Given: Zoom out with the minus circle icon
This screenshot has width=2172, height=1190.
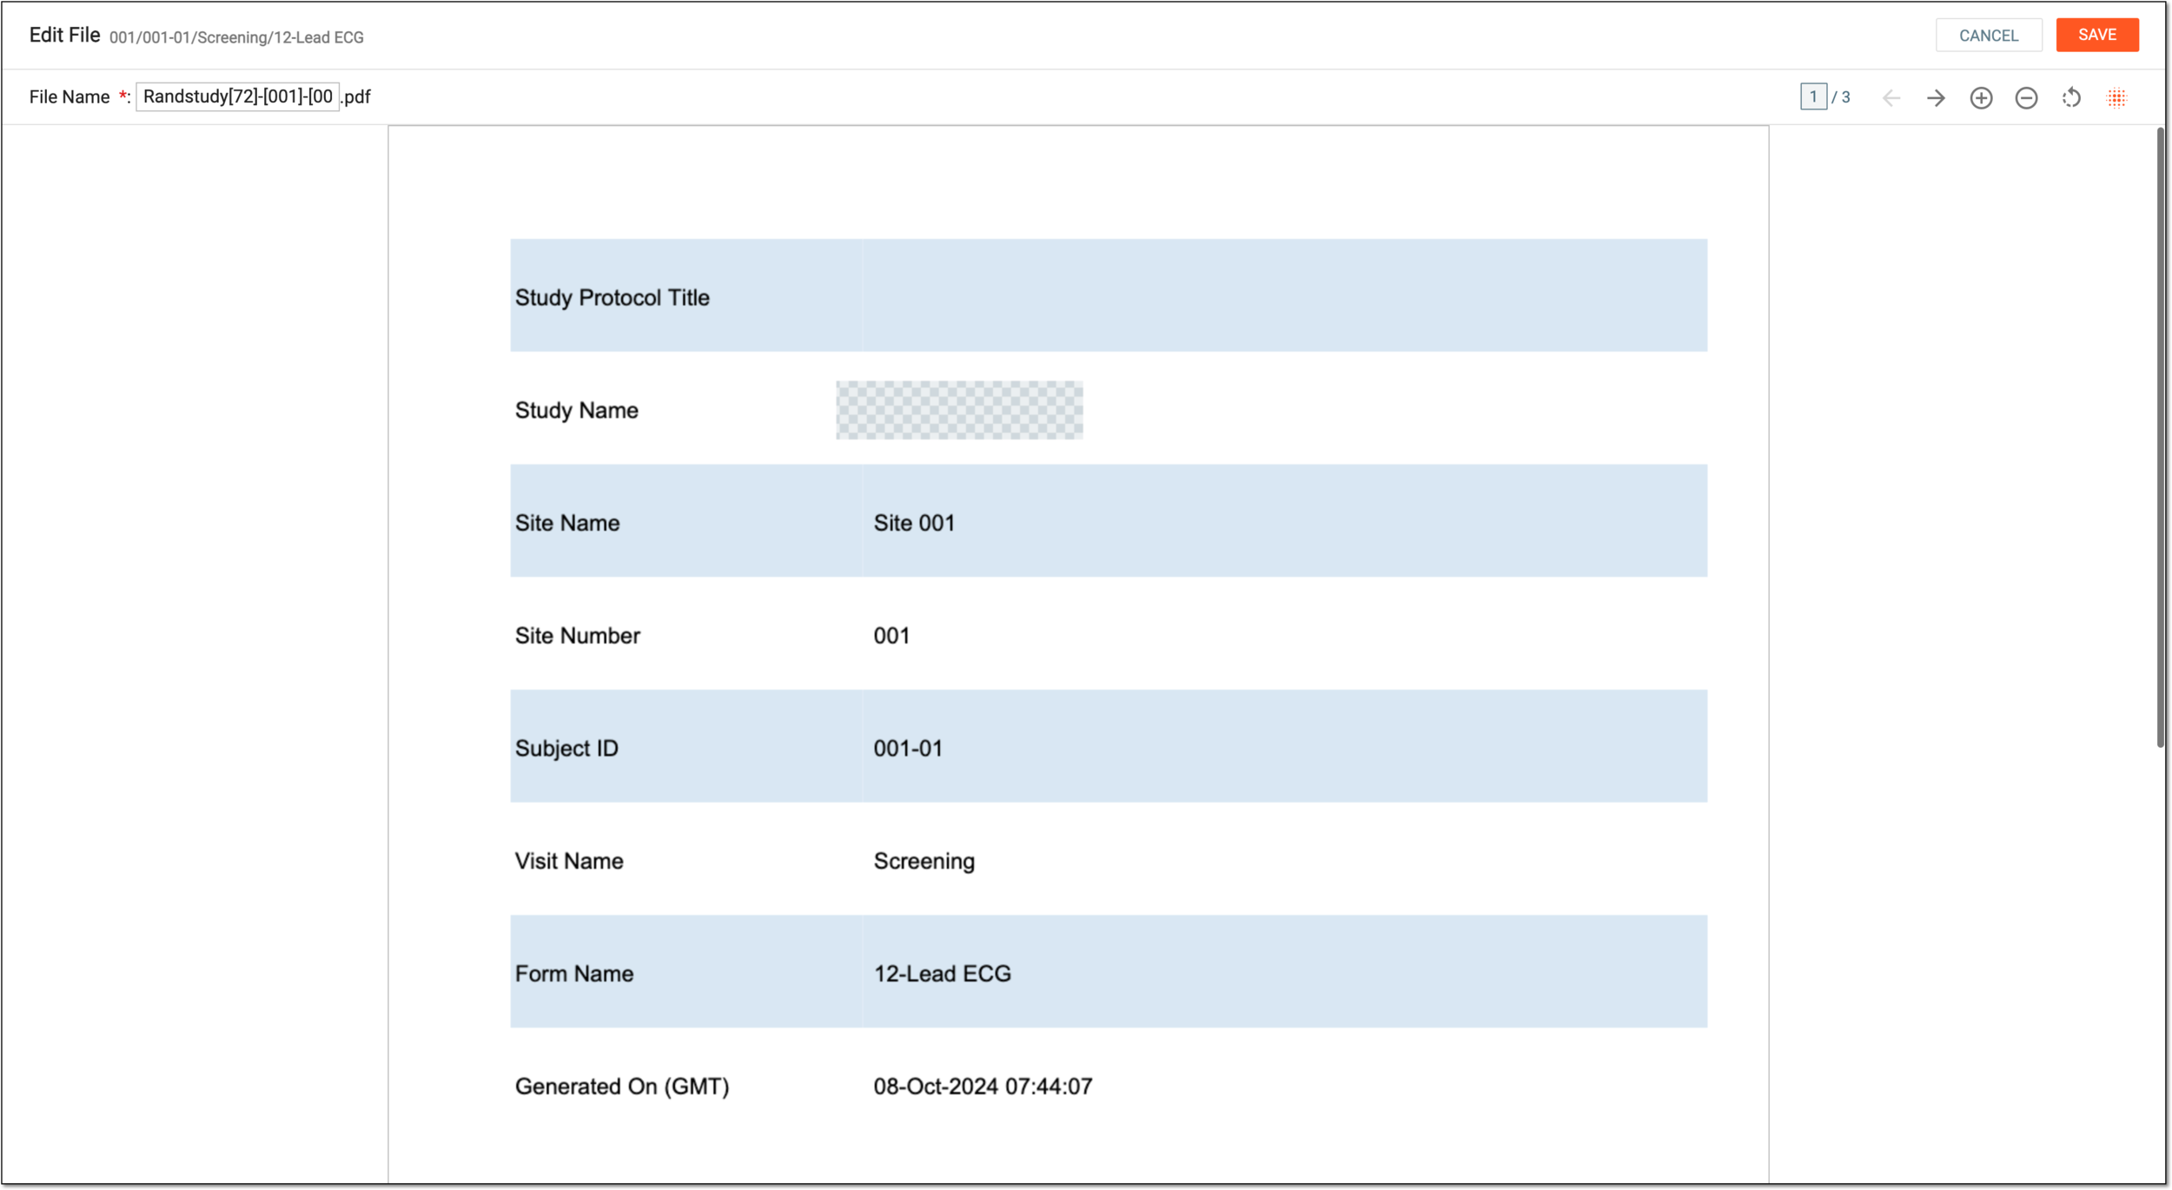Looking at the screenshot, I should coord(2026,98).
